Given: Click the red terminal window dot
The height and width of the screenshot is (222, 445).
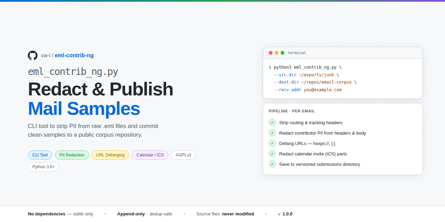Looking at the screenshot, I should 271,53.
